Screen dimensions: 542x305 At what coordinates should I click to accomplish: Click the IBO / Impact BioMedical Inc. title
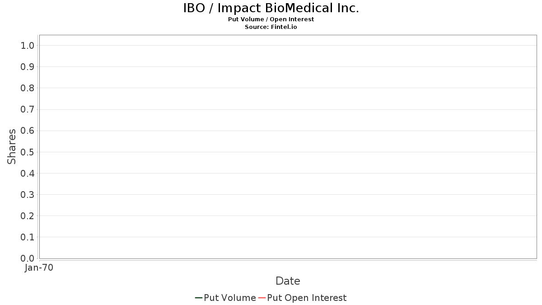[x=271, y=8]
